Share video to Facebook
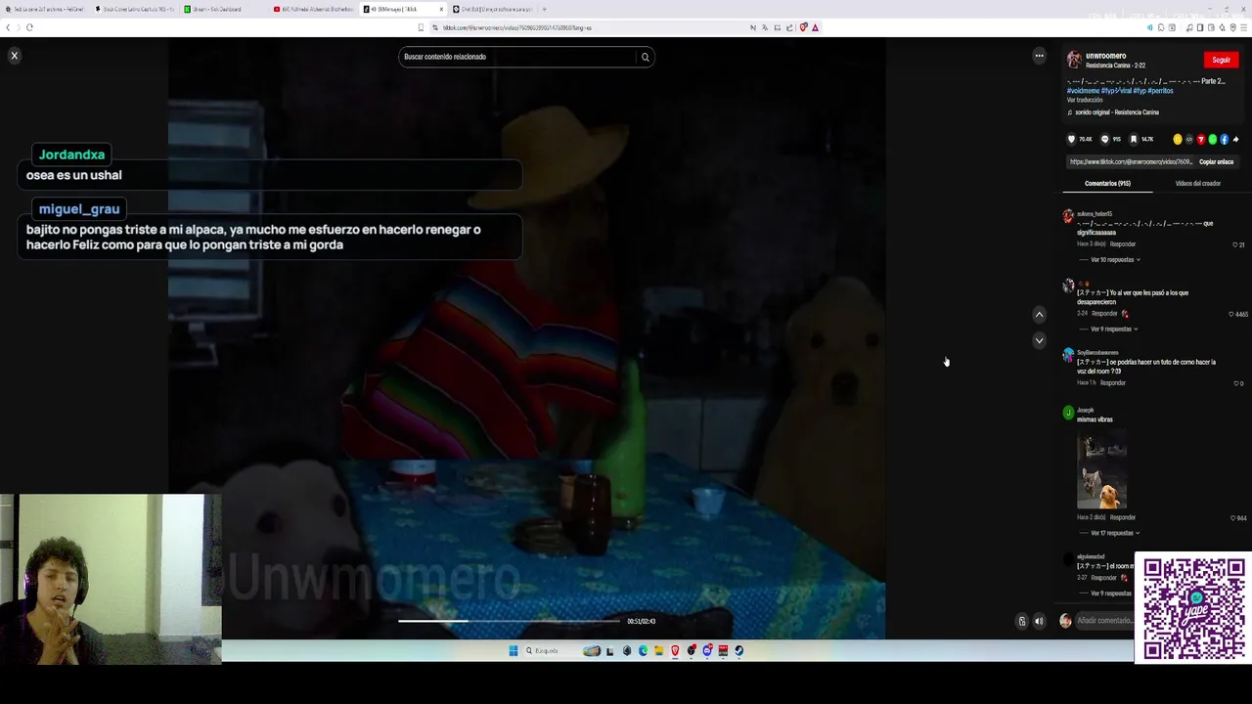This screenshot has height=704, width=1252. click(1224, 139)
